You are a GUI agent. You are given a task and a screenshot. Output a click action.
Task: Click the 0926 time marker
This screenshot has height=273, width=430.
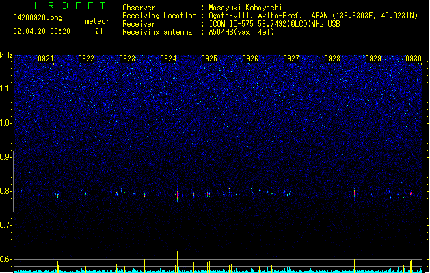click(x=250, y=59)
